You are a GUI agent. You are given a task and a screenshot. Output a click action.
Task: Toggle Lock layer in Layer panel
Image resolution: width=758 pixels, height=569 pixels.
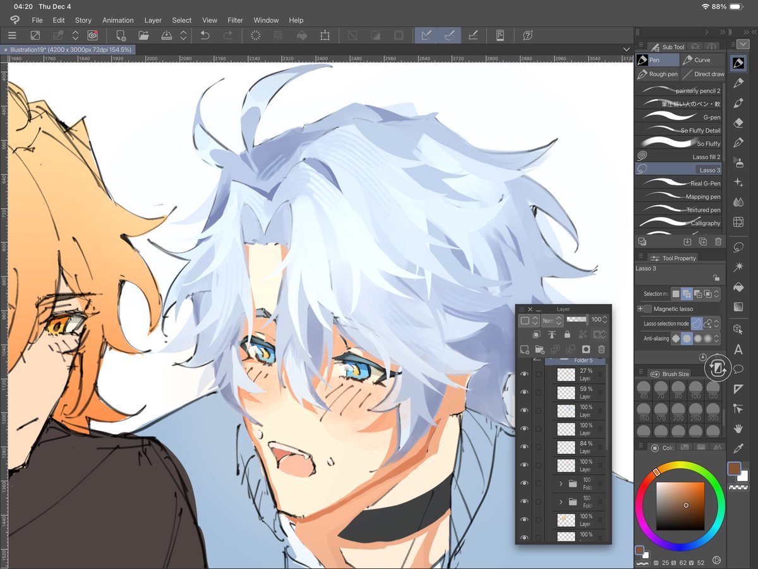[x=567, y=334]
